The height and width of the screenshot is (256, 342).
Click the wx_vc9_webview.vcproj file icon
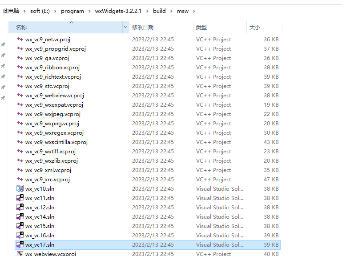tap(20, 95)
